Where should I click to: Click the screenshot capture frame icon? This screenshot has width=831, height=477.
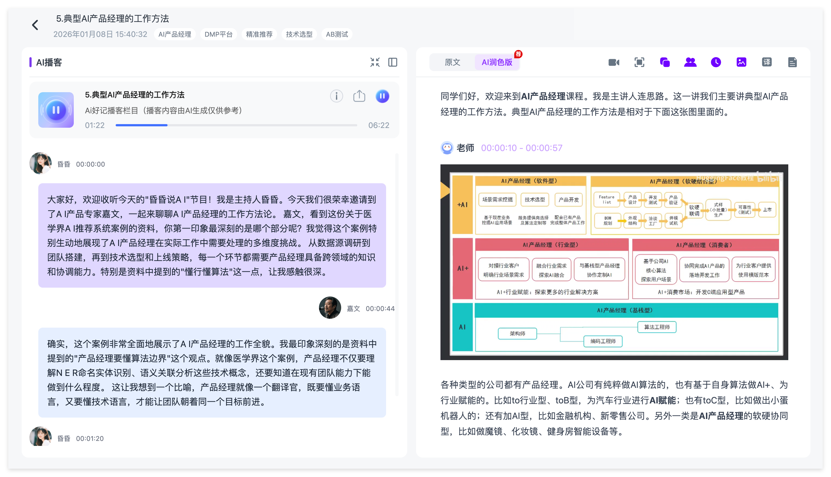pyautogui.click(x=639, y=62)
